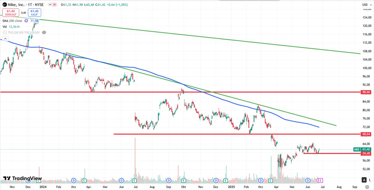This screenshot has width=374, height=190.
Task: Click the 2025 label on time axis
Action: [232, 186]
